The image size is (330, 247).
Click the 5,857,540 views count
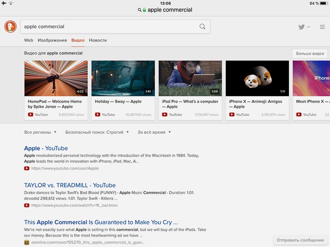point(72,115)
